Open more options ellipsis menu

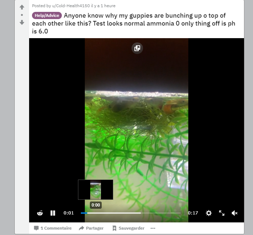click(153, 228)
